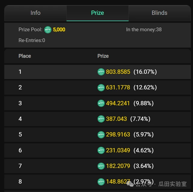This screenshot has width=193, height=192.
Task: Select the 387.043 fourth place prize
Action: click(x=117, y=119)
